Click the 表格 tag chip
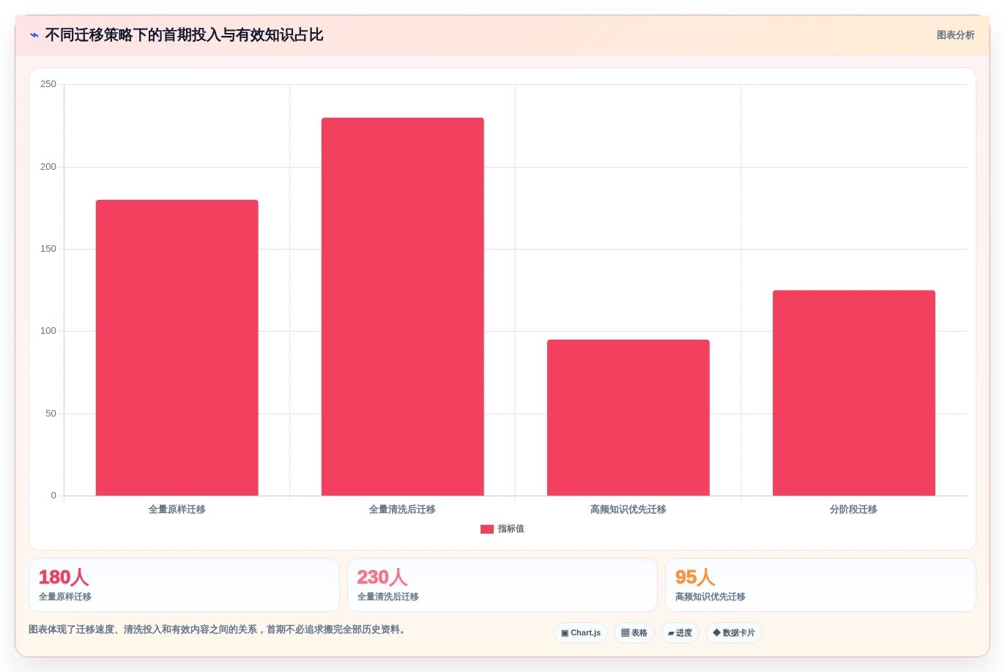 pos(634,633)
